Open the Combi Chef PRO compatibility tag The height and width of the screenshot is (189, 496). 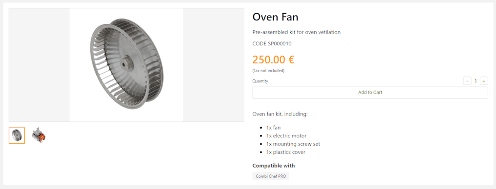pyautogui.click(x=271, y=176)
